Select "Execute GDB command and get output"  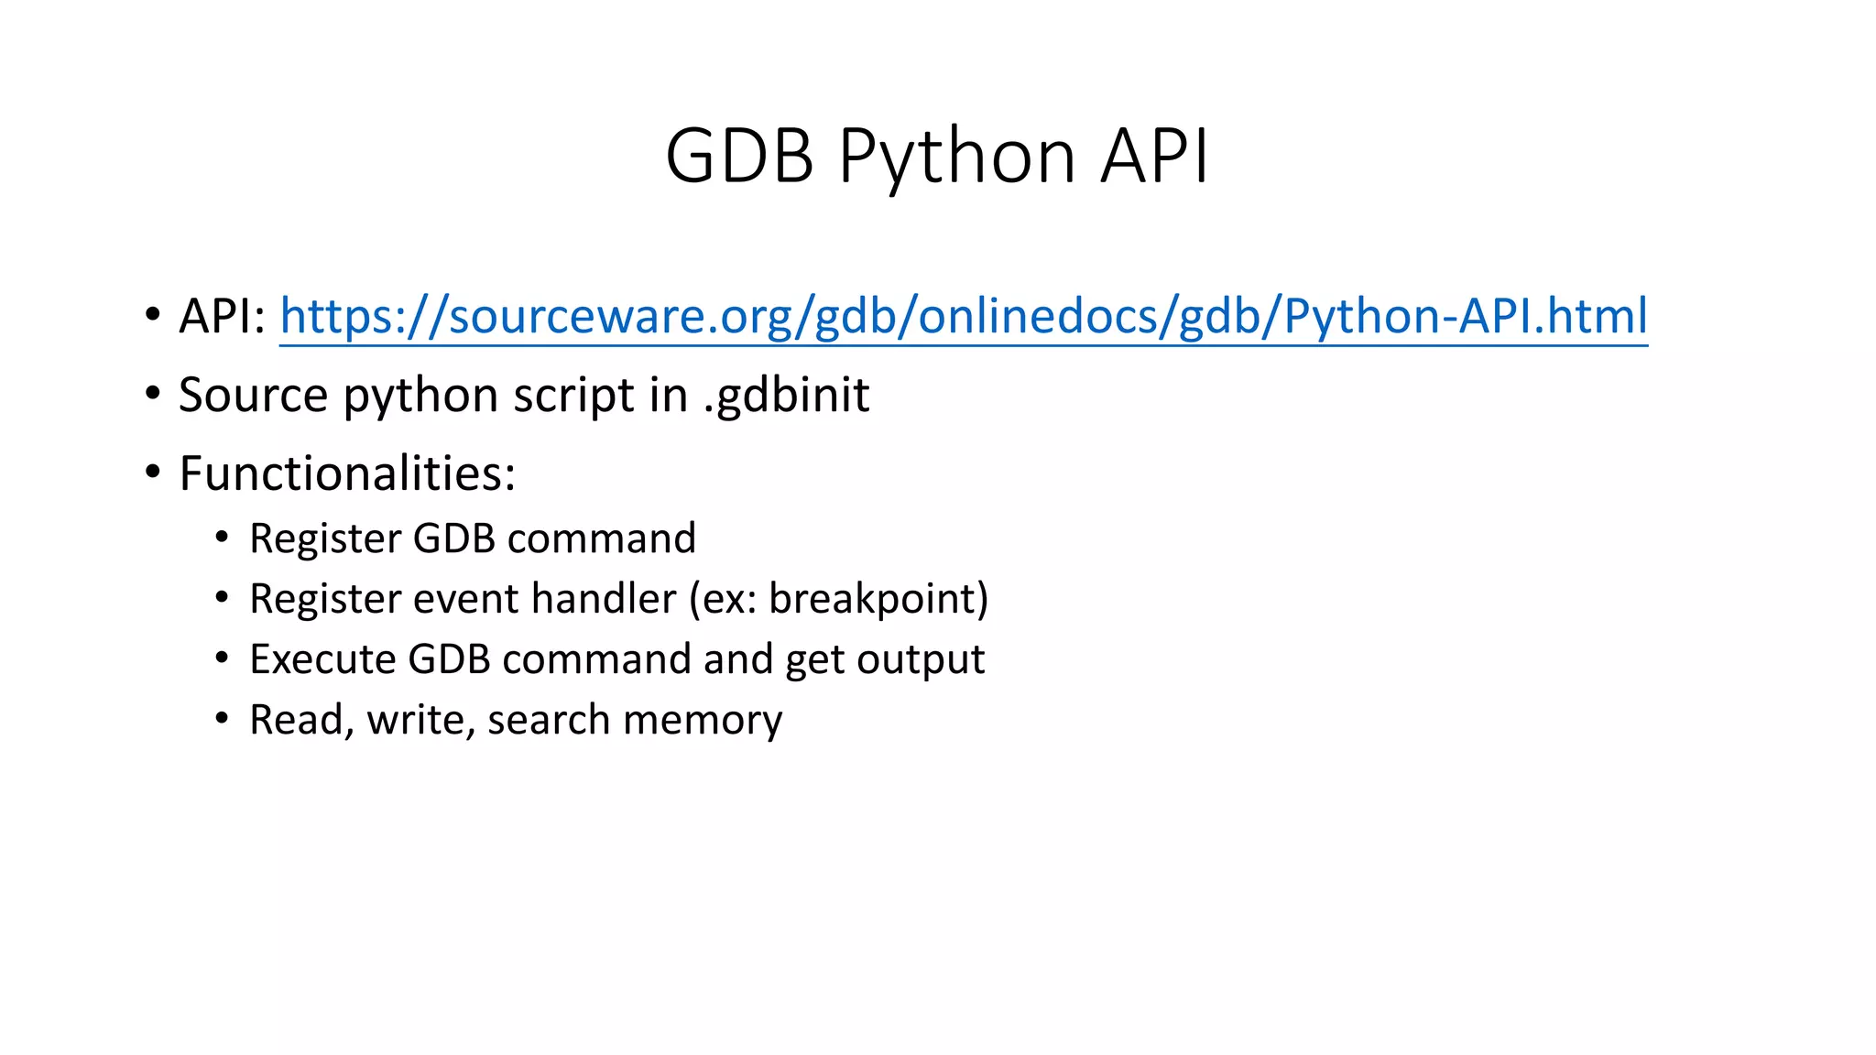tap(617, 659)
